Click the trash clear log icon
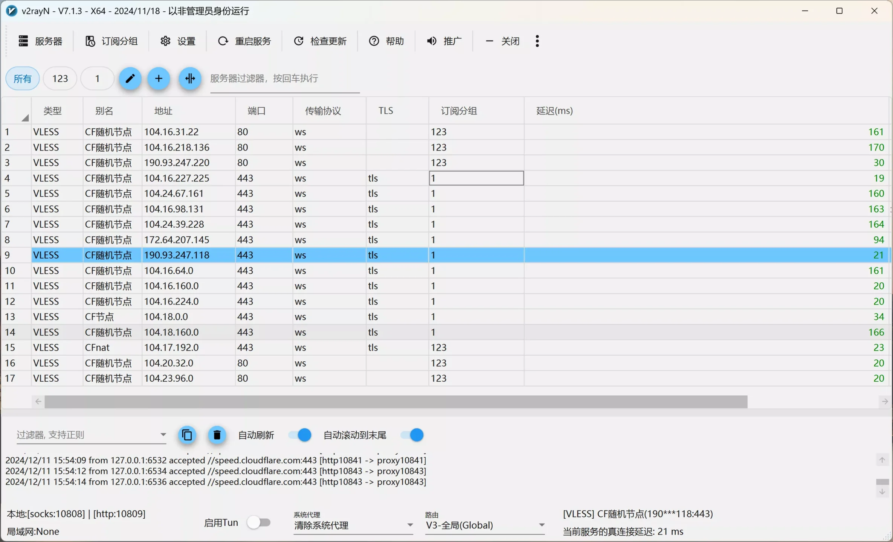Image resolution: width=893 pixels, height=542 pixels. pos(217,435)
